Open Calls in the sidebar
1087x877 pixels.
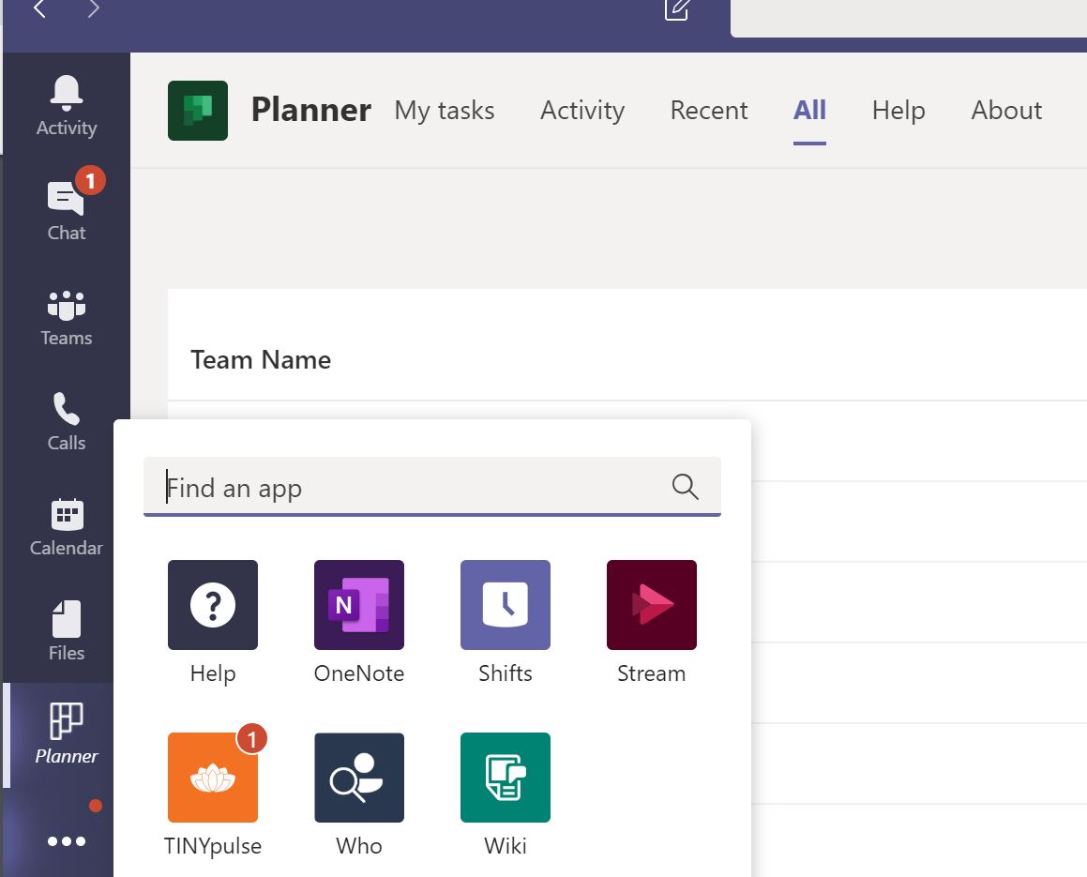[66, 421]
